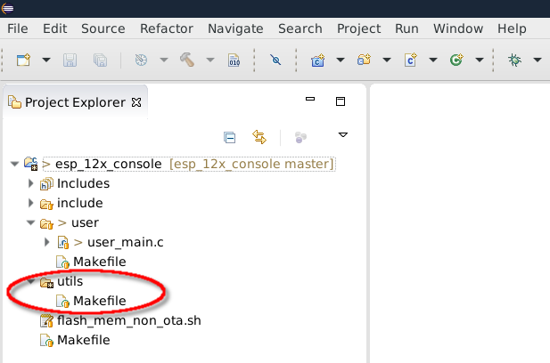Select Makefile under the utils folder
The image size is (550, 363).
pyautogui.click(x=100, y=301)
